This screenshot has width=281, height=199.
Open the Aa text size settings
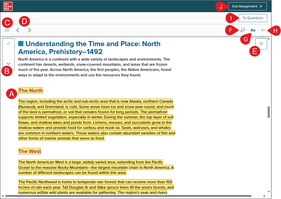point(253,30)
